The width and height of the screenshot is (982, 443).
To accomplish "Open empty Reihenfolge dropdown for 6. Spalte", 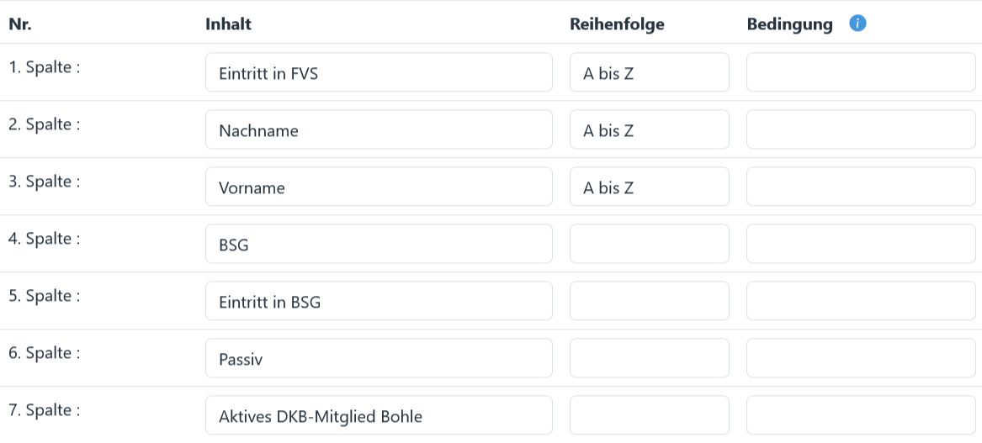I will pyautogui.click(x=649, y=359).
